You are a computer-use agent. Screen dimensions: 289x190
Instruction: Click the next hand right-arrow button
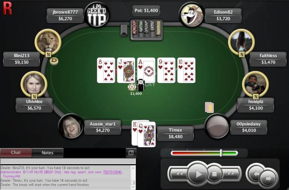click(269, 178)
